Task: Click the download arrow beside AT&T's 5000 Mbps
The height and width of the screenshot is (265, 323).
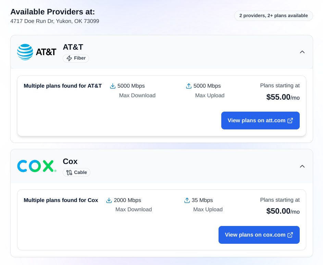Action: point(112,86)
